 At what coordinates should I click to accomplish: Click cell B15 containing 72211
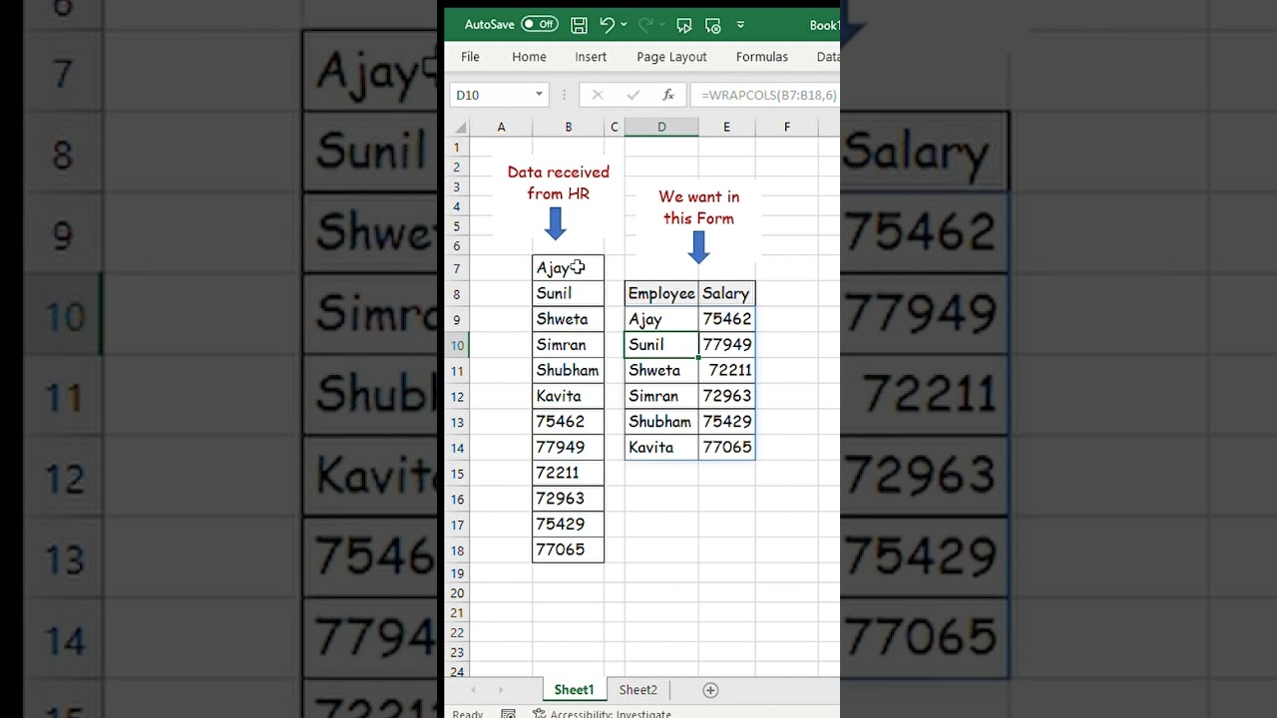click(x=568, y=474)
